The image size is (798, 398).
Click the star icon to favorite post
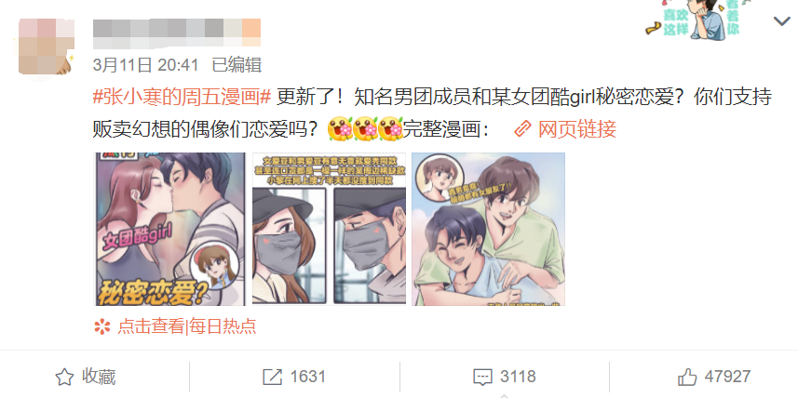click(x=64, y=377)
